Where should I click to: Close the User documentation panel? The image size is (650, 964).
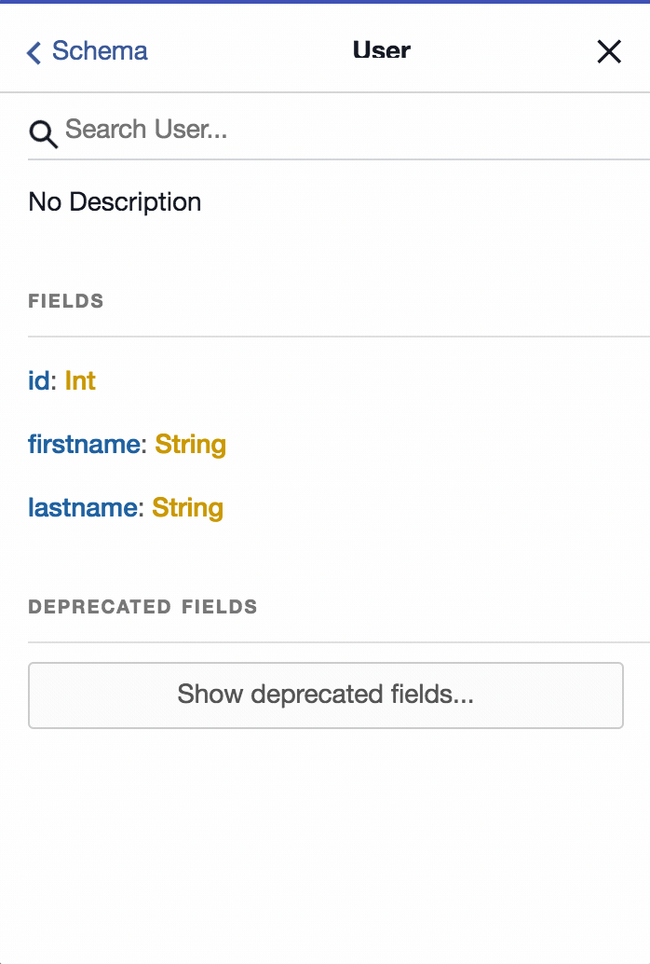pyautogui.click(x=609, y=51)
